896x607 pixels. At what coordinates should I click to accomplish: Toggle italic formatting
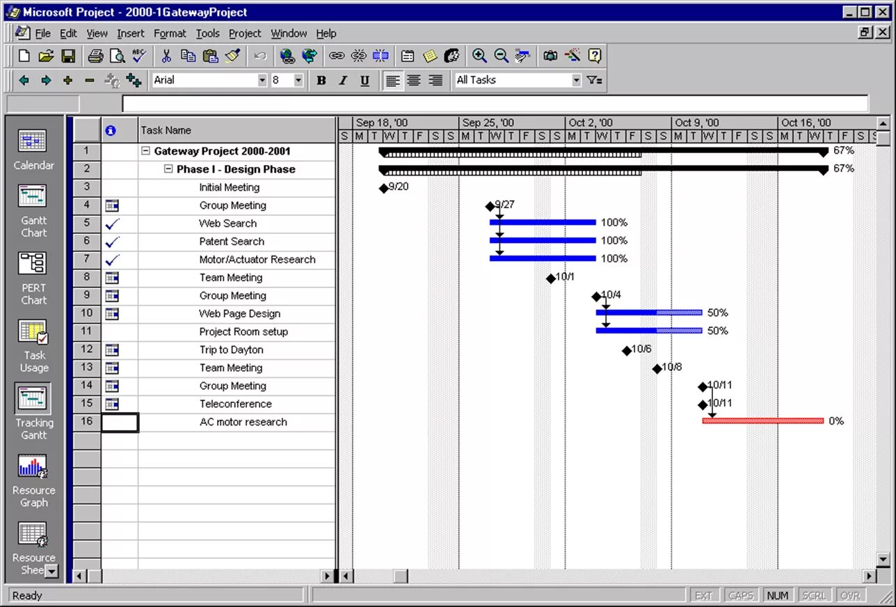click(x=343, y=81)
